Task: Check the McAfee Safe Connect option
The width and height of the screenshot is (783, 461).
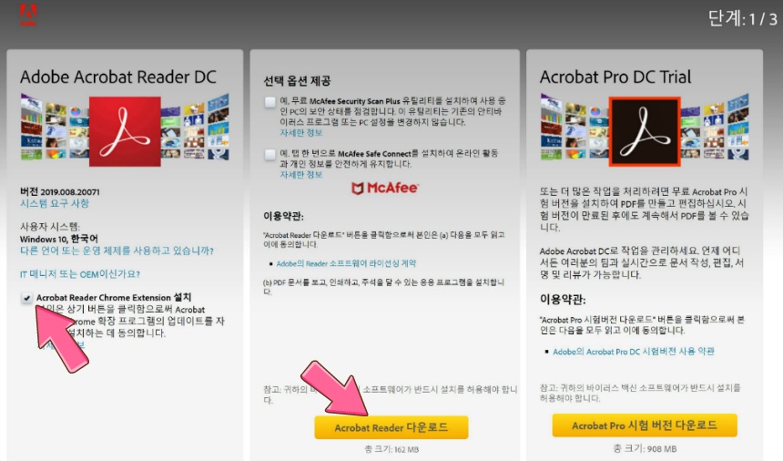Action: coord(270,154)
